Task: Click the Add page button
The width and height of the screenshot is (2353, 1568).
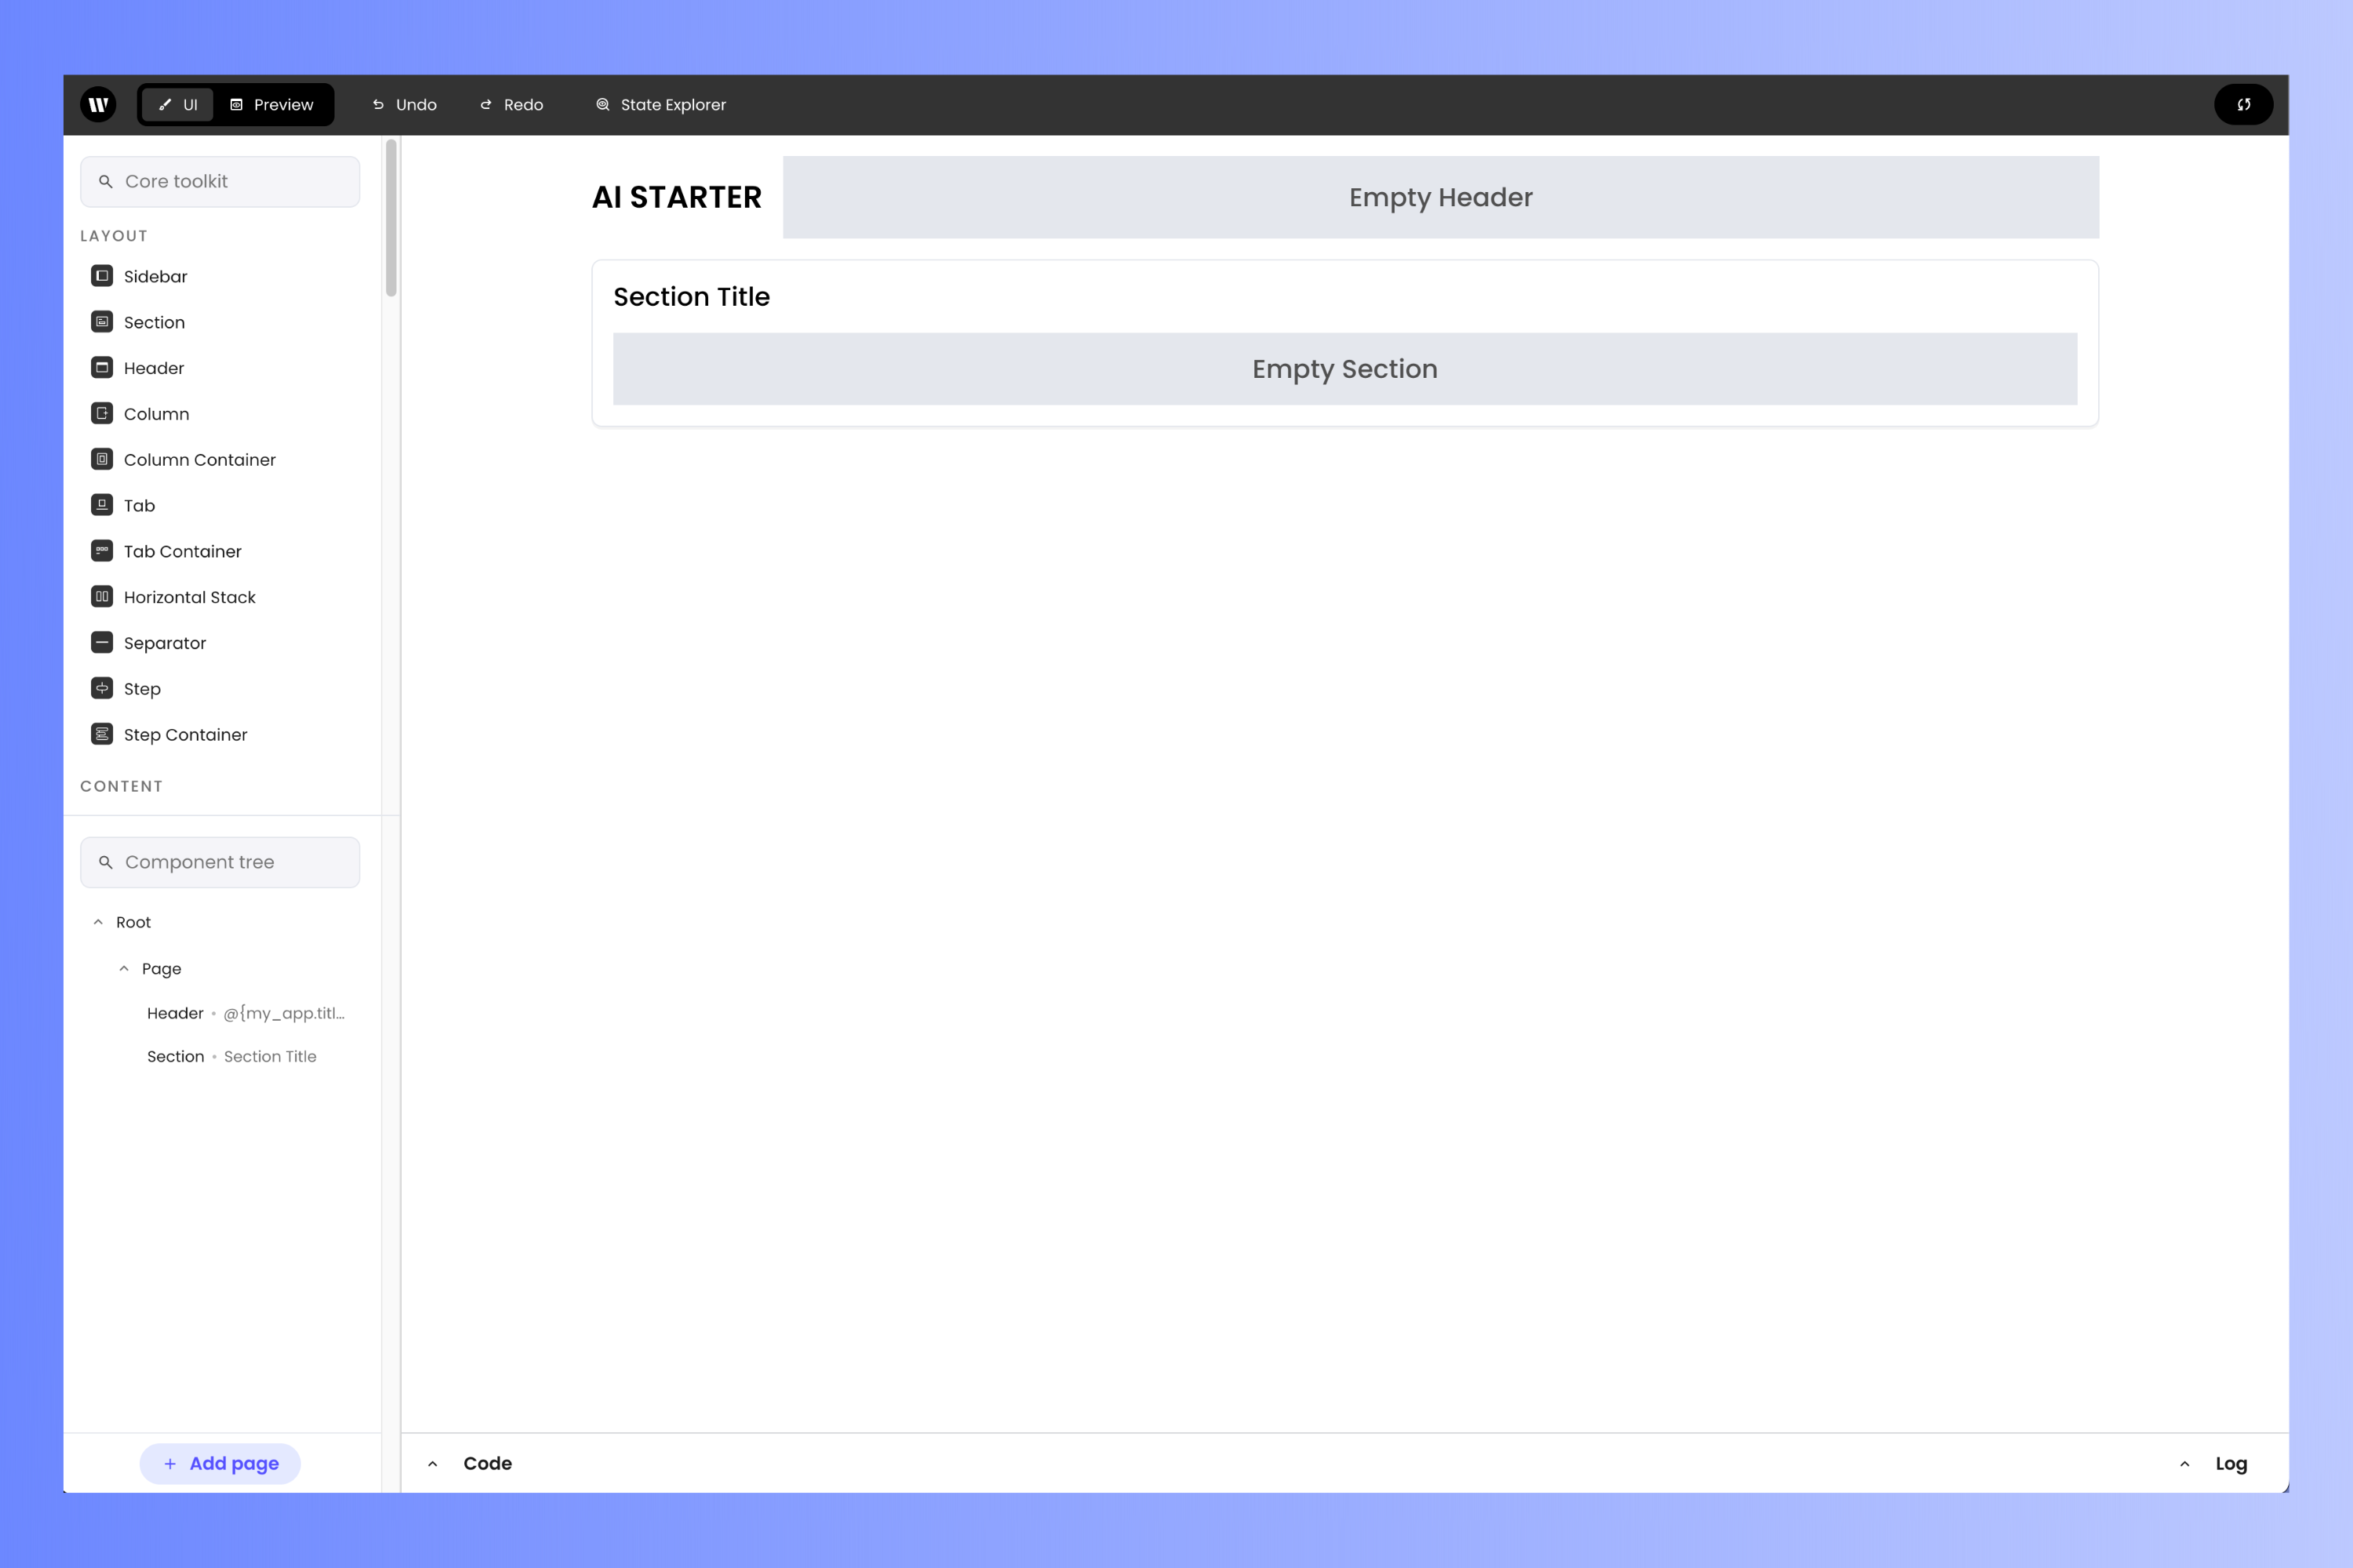Action: pos(220,1463)
